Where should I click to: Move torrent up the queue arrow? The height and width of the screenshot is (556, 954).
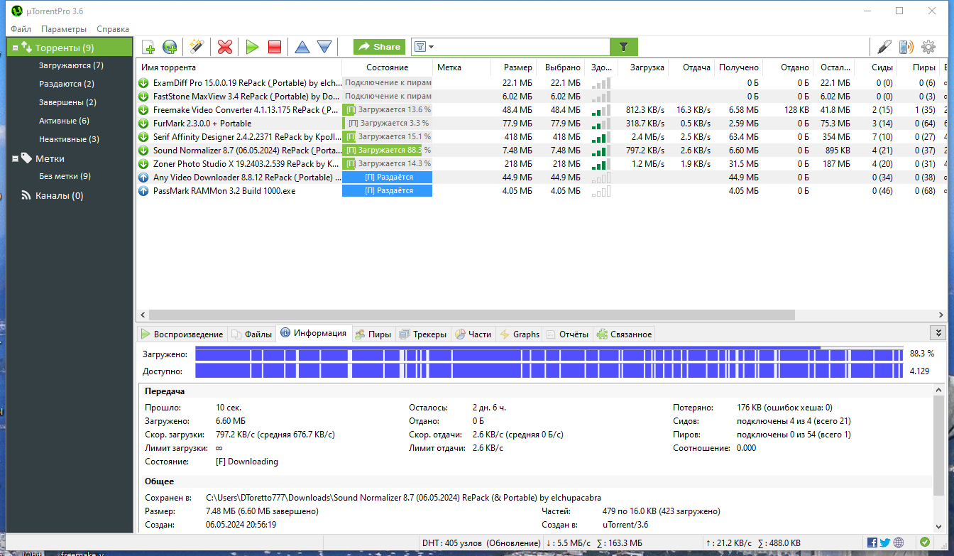[x=302, y=47]
